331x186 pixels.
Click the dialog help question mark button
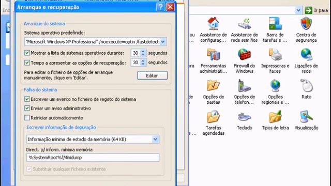pyautogui.click(x=160, y=7)
